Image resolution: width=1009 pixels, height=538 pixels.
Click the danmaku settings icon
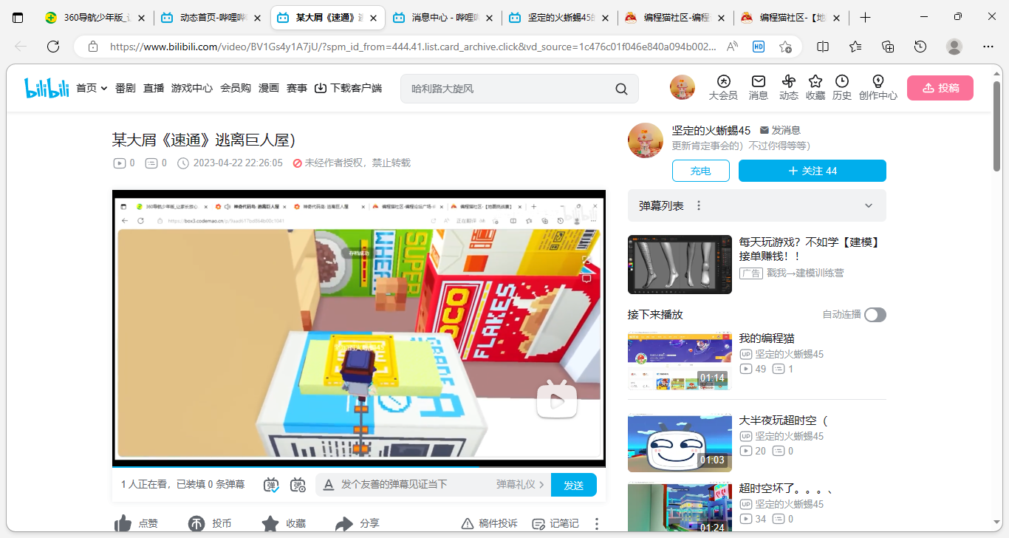pos(298,485)
